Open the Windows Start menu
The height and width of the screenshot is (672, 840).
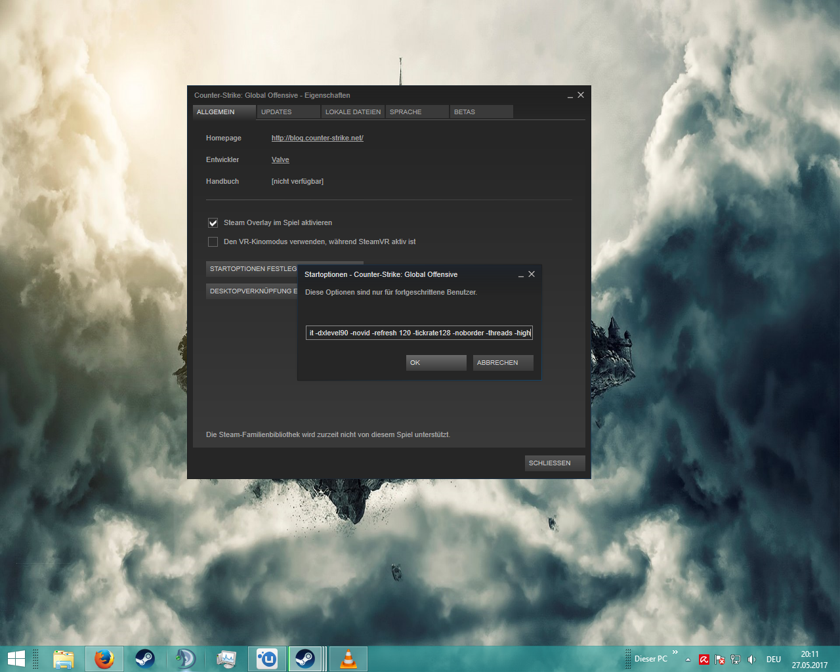16,659
